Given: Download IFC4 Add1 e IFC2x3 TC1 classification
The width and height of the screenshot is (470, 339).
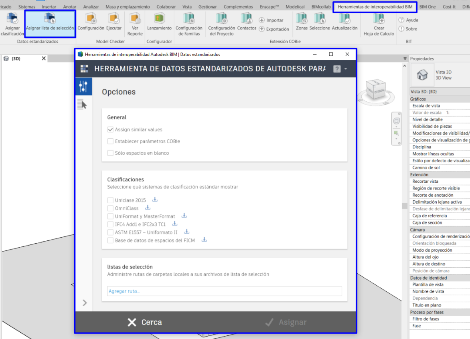Looking at the screenshot, I should pos(175,224).
